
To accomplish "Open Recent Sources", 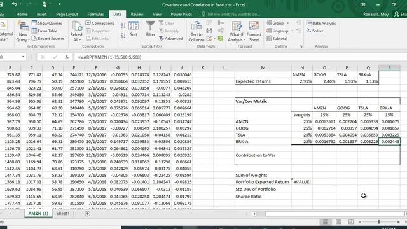I will (48, 38).
